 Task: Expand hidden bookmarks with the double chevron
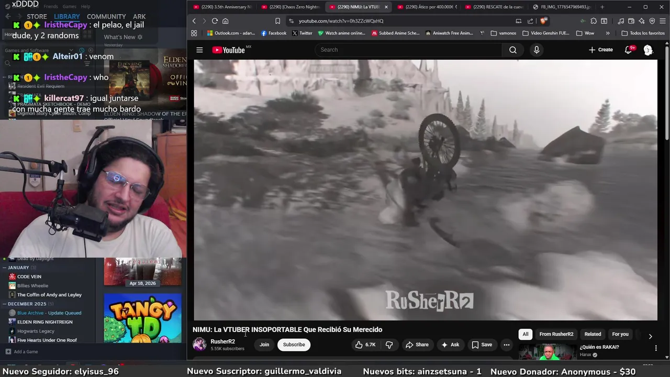pos(608,33)
